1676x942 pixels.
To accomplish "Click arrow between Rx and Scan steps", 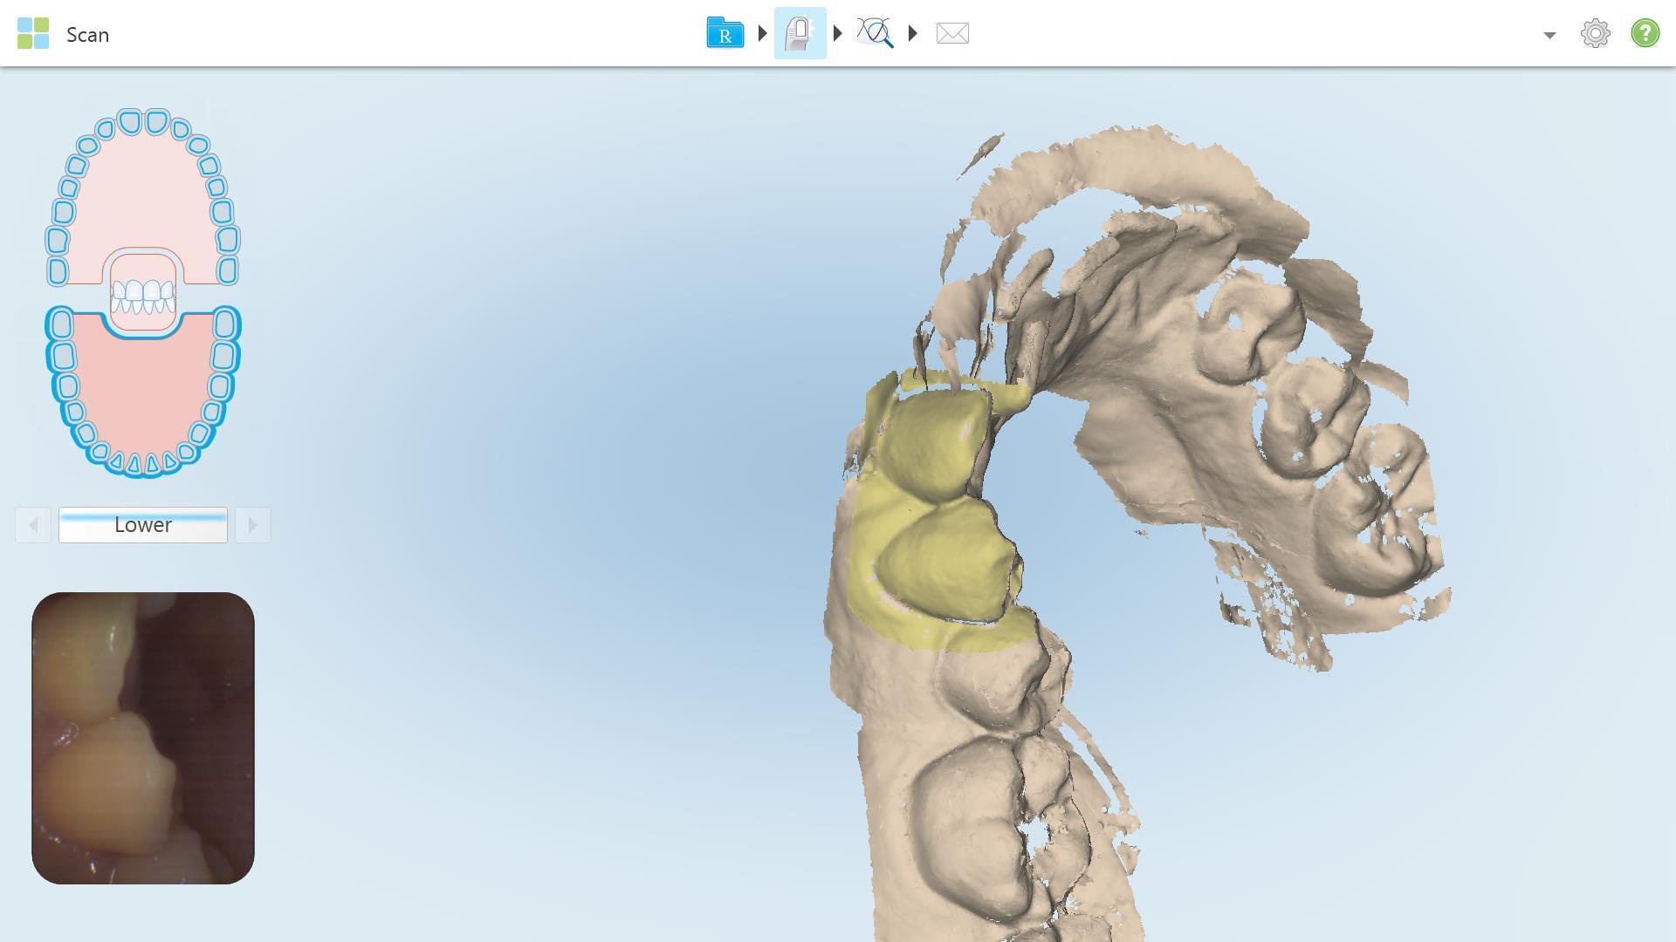I will click(762, 33).
